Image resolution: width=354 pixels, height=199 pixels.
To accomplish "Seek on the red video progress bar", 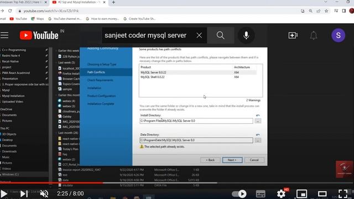I will (x=51, y=183).
